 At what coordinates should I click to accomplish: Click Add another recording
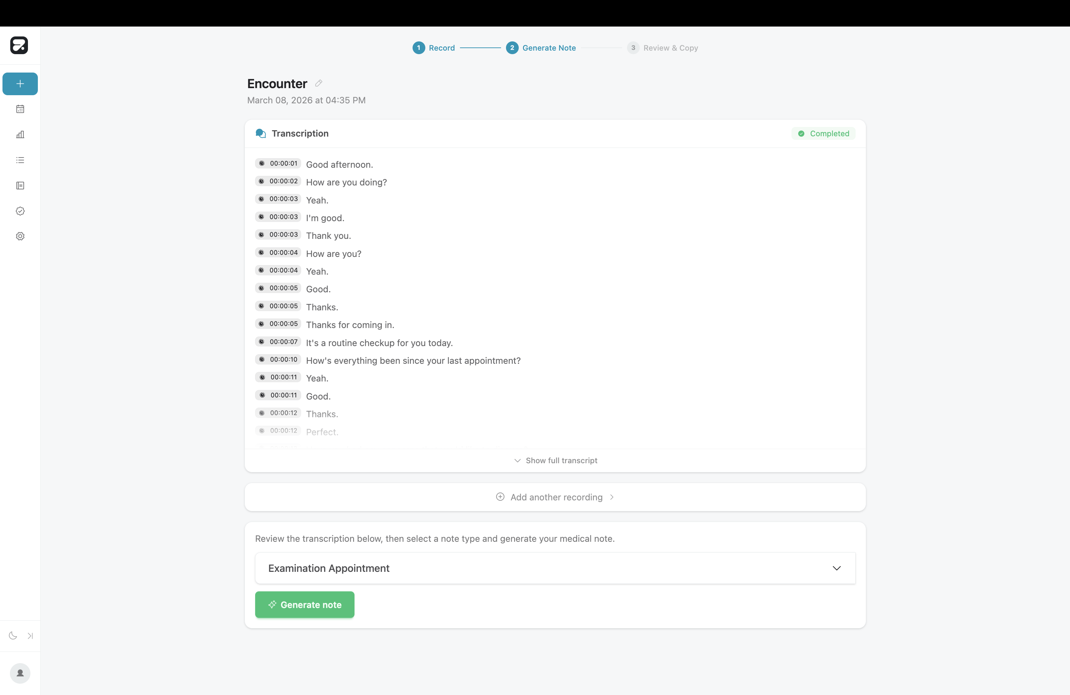tap(555, 497)
